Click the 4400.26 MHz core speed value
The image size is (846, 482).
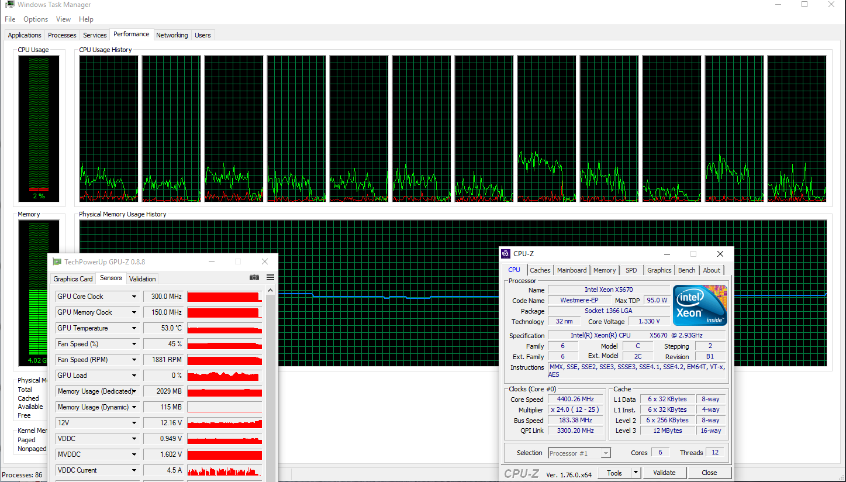[575, 400]
